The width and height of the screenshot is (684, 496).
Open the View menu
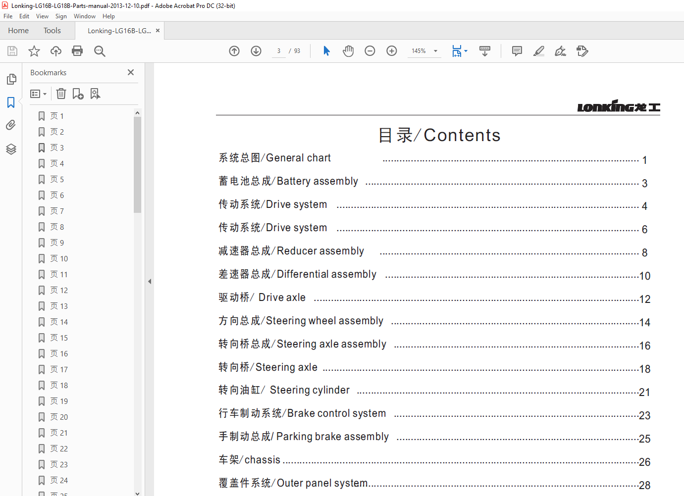point(42,16)
